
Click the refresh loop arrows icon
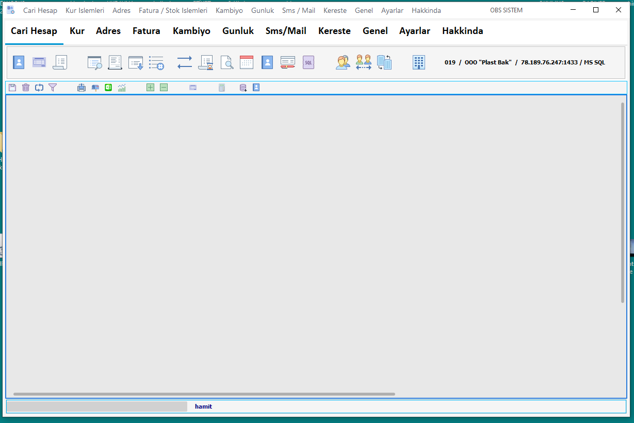click(x=39, y=88)
